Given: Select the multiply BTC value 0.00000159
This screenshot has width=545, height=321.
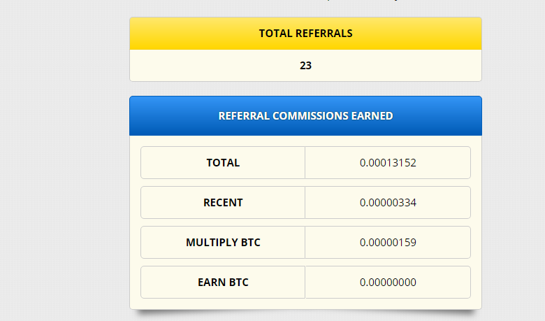Looking at the screenshot, I should click(x=388, y=243).
